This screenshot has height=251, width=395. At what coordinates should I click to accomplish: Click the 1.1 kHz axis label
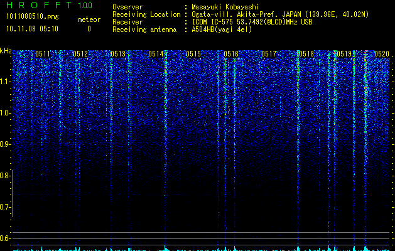(x=5, y=82)
